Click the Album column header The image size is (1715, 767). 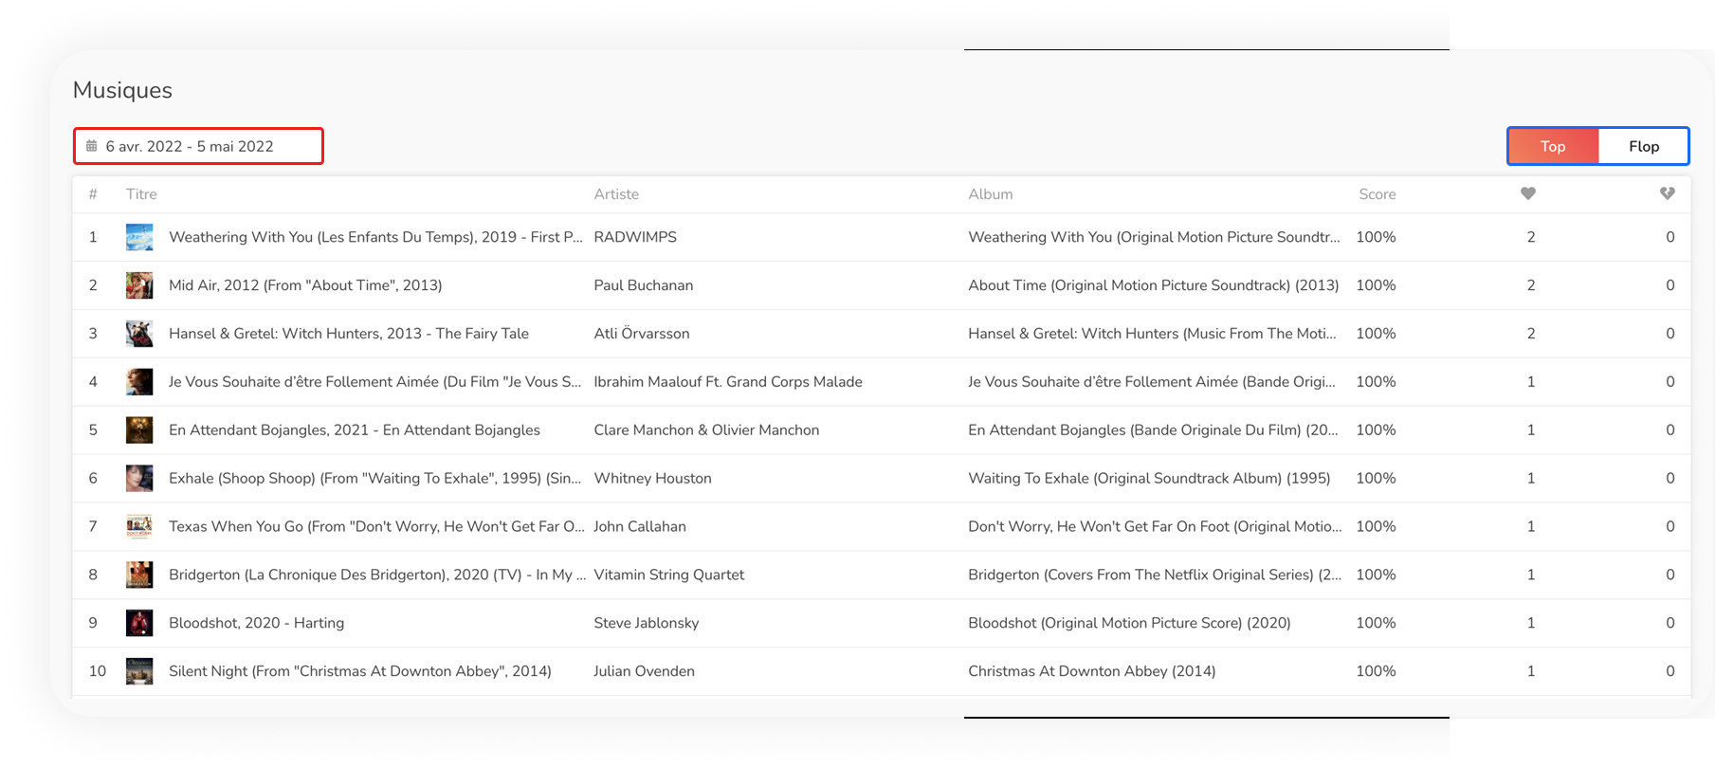click(x=991, y=194)
